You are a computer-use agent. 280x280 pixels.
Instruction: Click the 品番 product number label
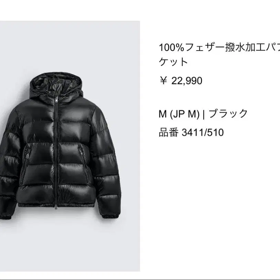[x=169, y=132]
